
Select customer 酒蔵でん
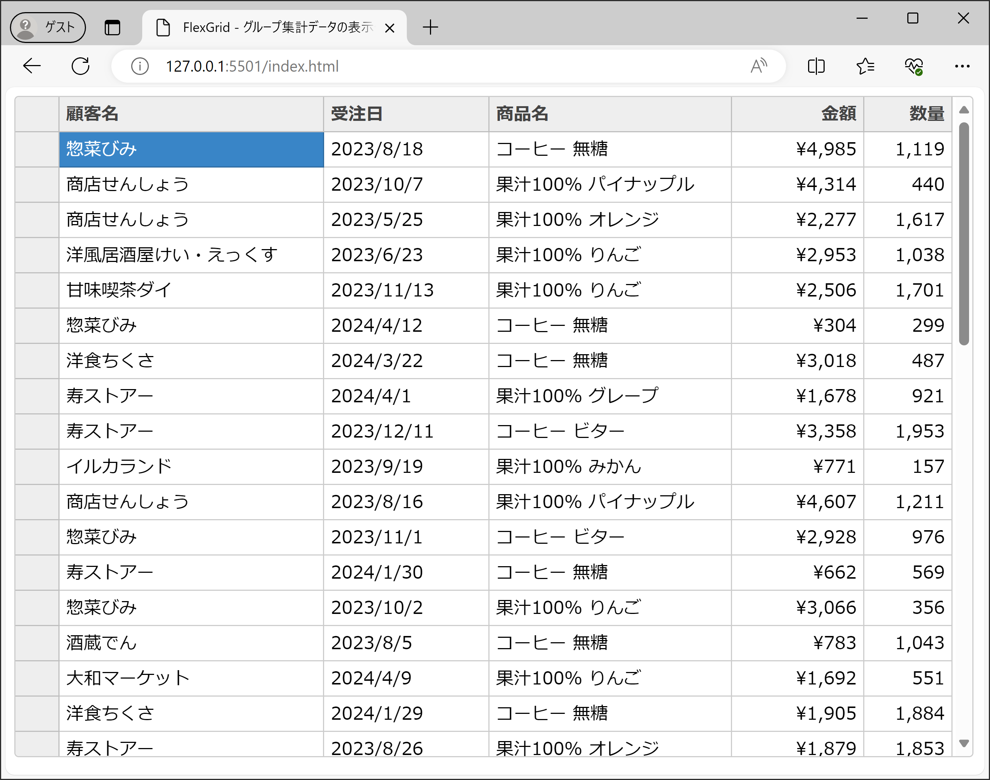click(x=191, y=643)
